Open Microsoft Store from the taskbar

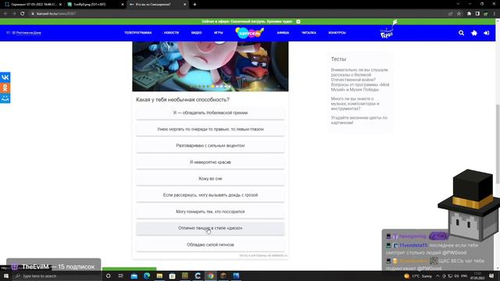(172, 276)
